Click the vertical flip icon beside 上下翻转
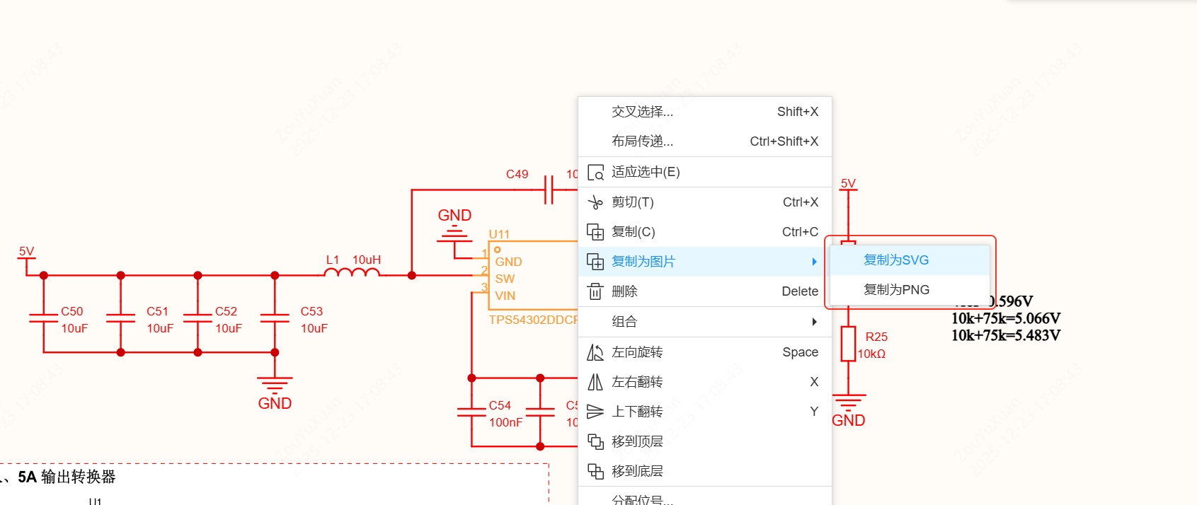1197x505 pixels. [595, 412]
